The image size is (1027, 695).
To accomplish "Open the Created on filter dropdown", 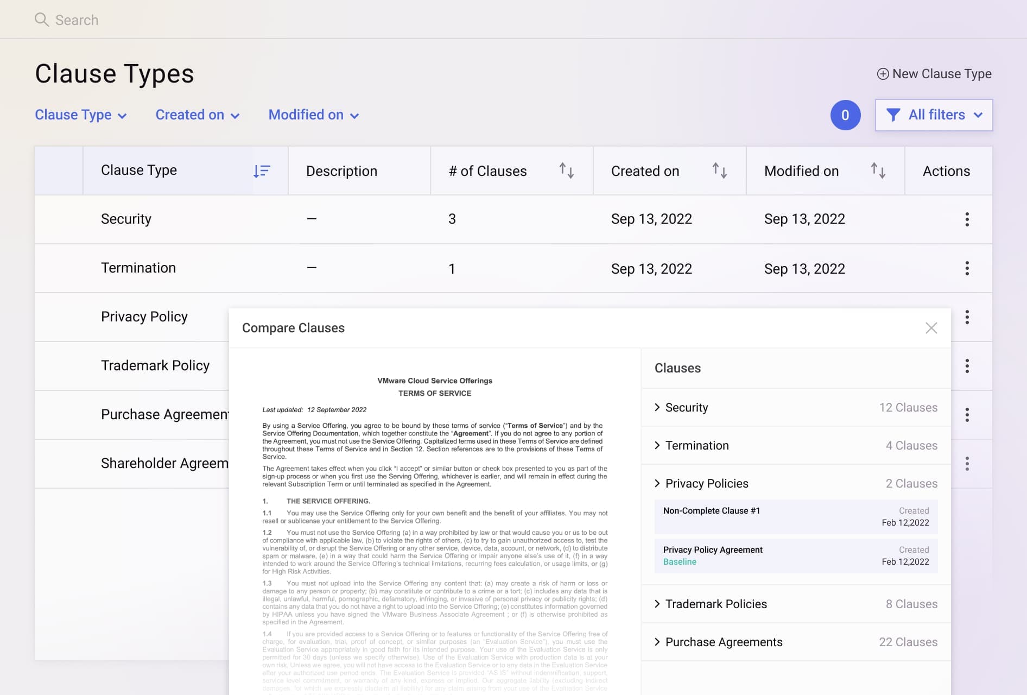I will (x=197, y=115).
